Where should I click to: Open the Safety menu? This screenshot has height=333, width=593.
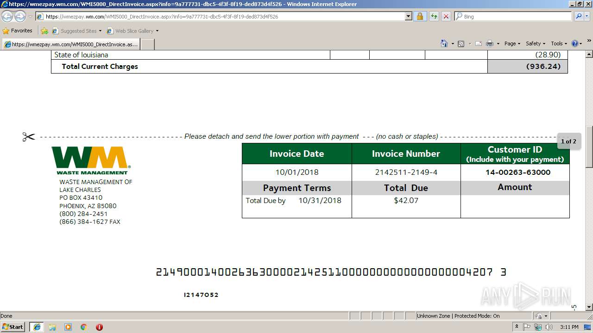click(536, 43)
